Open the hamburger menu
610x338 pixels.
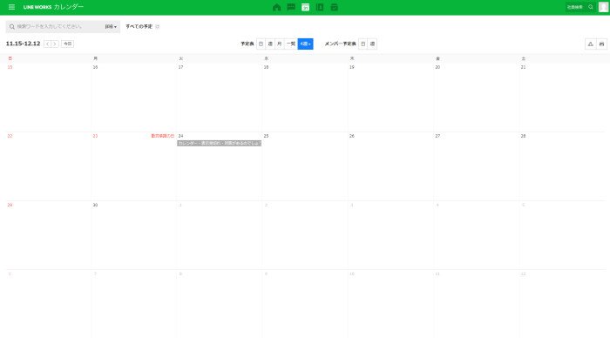pos(11,7)
